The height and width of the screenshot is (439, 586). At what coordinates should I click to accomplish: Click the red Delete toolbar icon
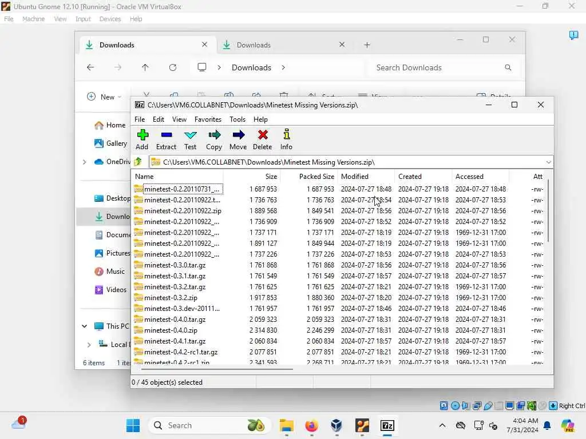point(262,139)
